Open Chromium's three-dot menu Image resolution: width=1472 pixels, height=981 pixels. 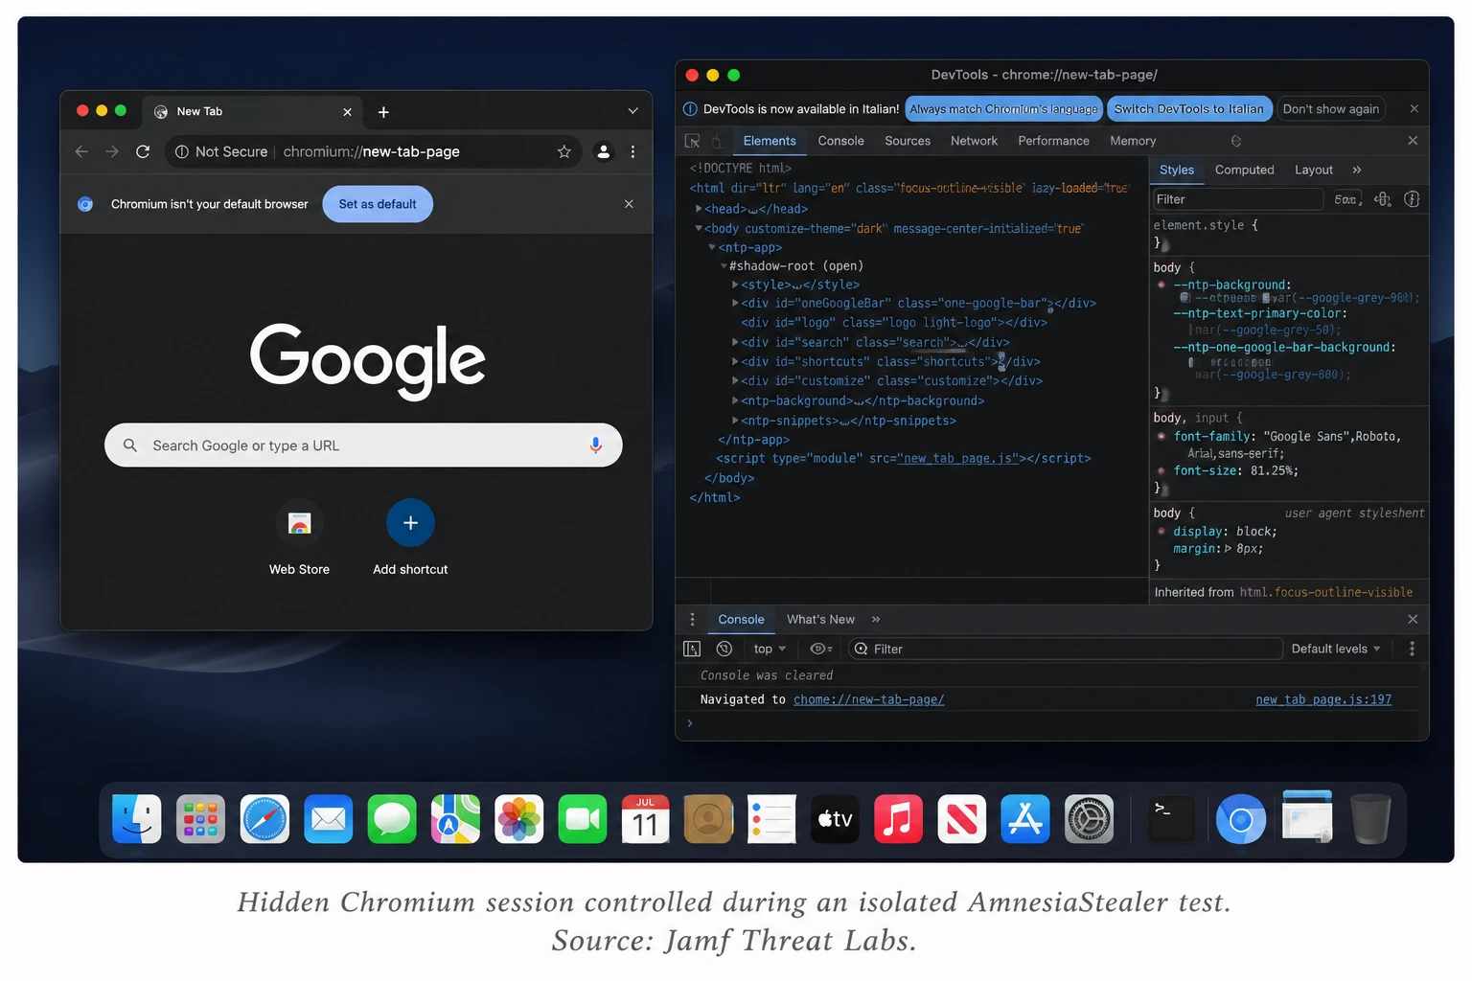click(x=632, y=151)
